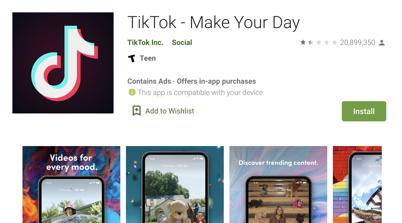The width and height of the screenshot is (402, 223).
Task: Click the green compatibility info icon
Action: 132,92
